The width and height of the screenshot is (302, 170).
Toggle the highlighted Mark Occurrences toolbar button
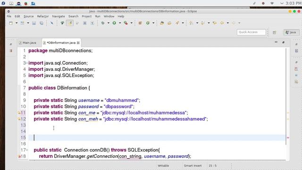70,23
